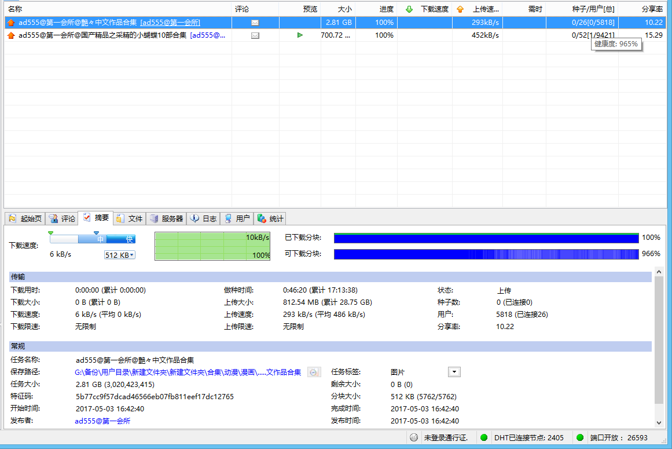Click the green port open status indicator

[579, 438]
